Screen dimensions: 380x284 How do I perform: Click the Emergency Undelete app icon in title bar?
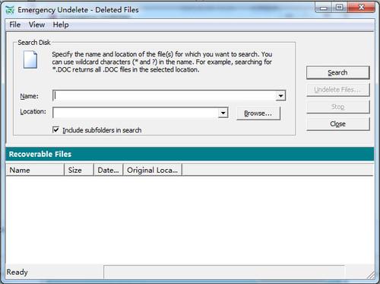pyautogui.click(x=10, y=10)
